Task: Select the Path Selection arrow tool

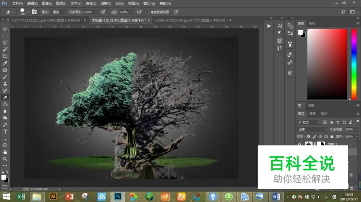Action: pyautogui.click(x=5, y=139)
